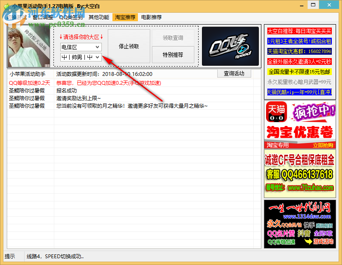Click 立即抢购 on the Taobao banner
342x265 pixels.
pos(323,145)
